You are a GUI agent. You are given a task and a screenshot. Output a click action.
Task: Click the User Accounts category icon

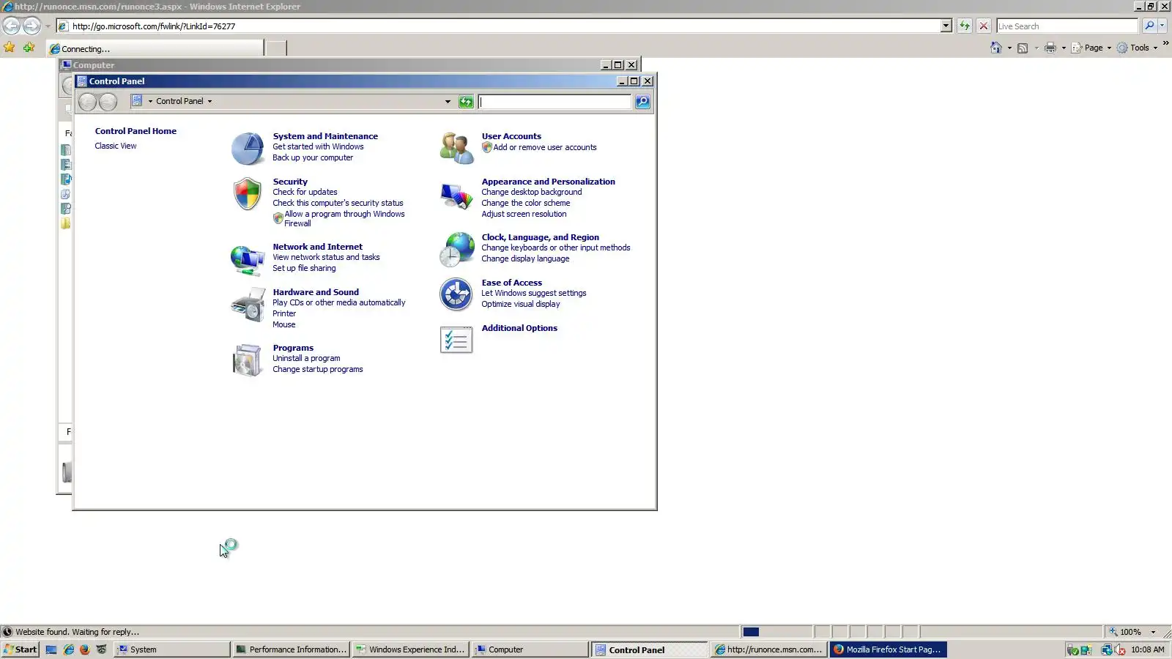click(x=456, y=148)
